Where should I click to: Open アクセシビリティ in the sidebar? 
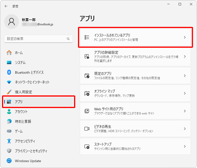(x=38, y=141)
